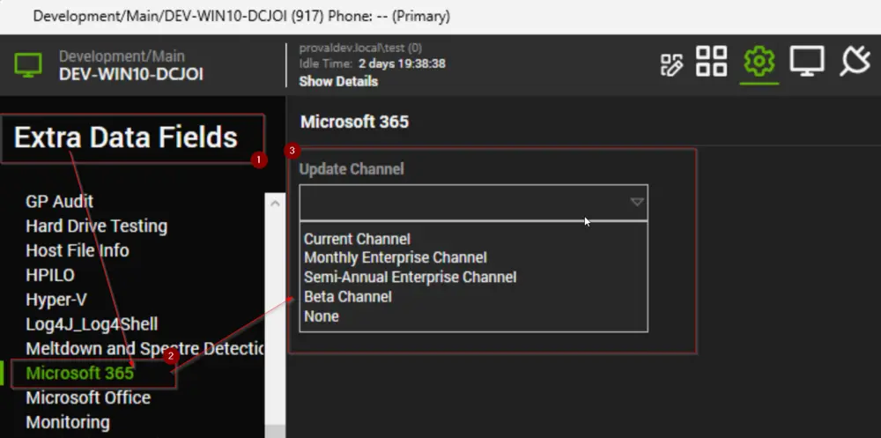
Task: Click Development/Main location label
Action: (x=122, y=56)
